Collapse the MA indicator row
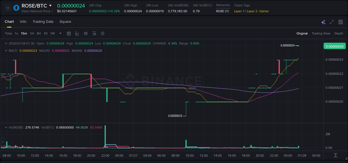Viewport: 348px width, 163px height. pos(6,51)
